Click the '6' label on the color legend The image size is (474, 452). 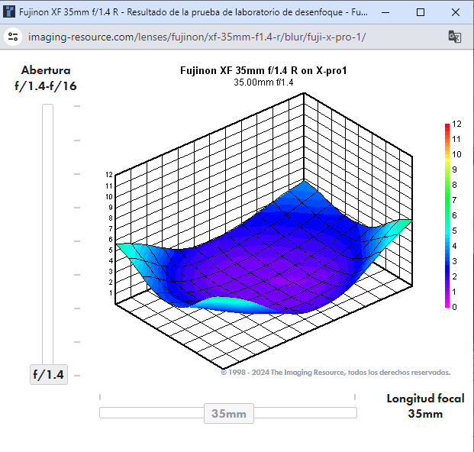point(454,215)
